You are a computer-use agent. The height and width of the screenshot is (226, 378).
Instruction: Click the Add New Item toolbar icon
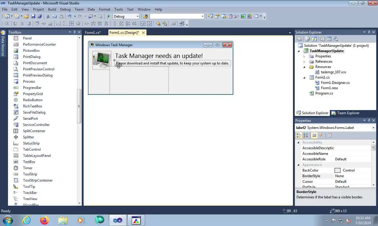click(17, 16)
